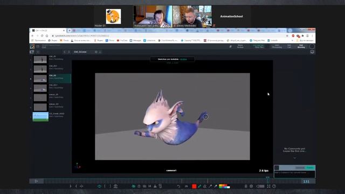The height and width of the screenshot is (194, 345).
Task: Select the green brush drawing tool
Action: [x=199, y=186]
